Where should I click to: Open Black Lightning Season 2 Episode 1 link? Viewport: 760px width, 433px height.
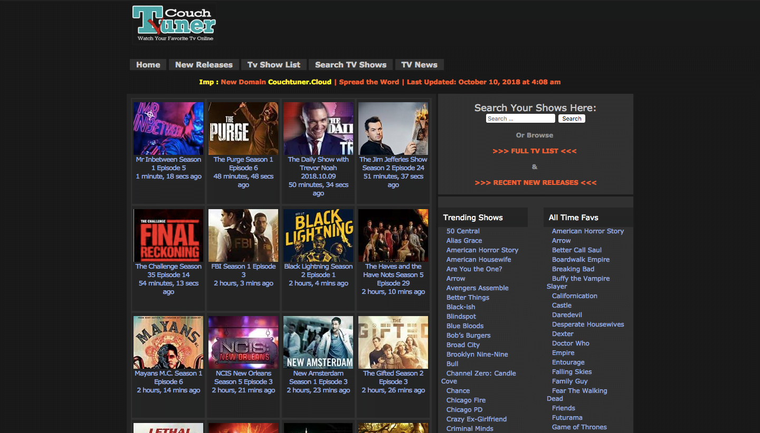(318, 271)
